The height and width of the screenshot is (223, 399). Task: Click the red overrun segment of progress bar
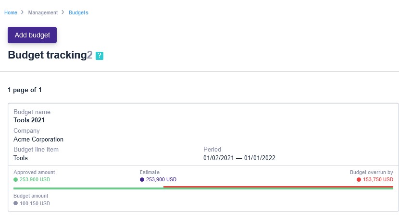(x=278, y=187)
